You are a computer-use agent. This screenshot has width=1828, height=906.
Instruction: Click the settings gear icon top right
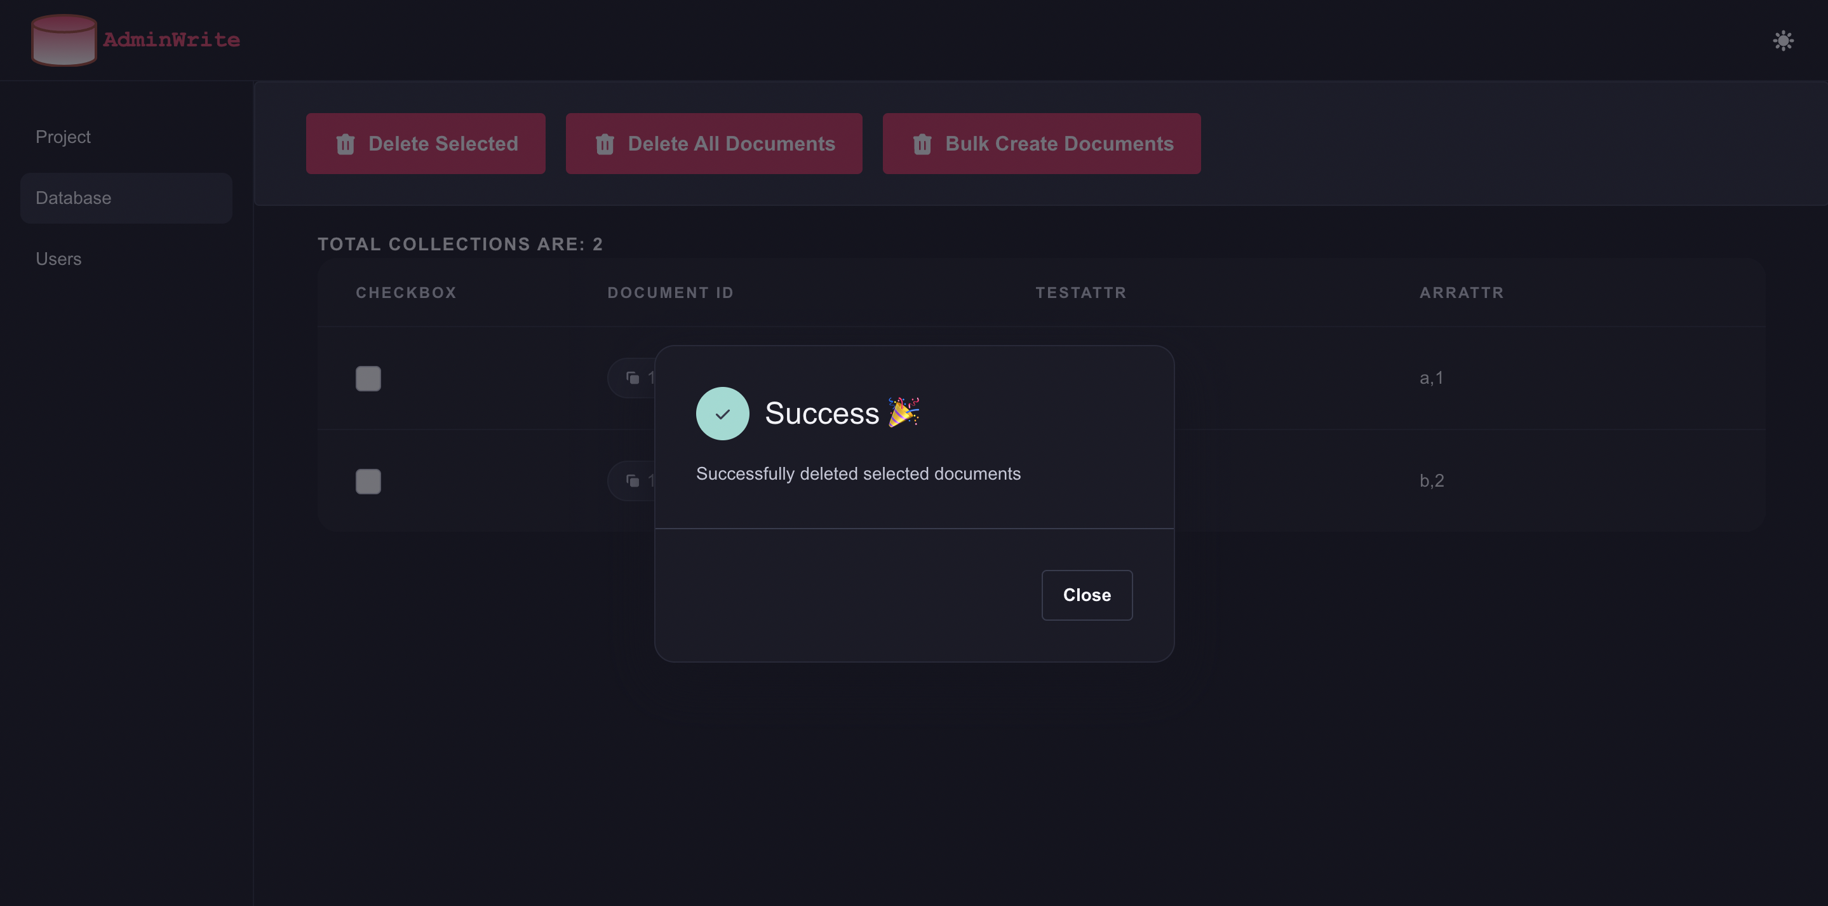(1782, 41)
